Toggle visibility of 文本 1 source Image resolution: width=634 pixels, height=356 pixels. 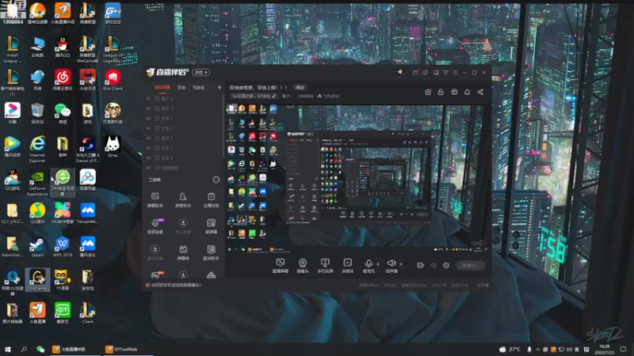(x=148, y=128)
